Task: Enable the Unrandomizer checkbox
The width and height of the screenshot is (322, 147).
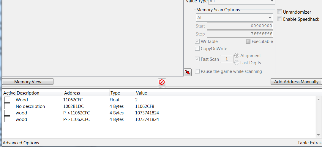Action: click(280, 12)
